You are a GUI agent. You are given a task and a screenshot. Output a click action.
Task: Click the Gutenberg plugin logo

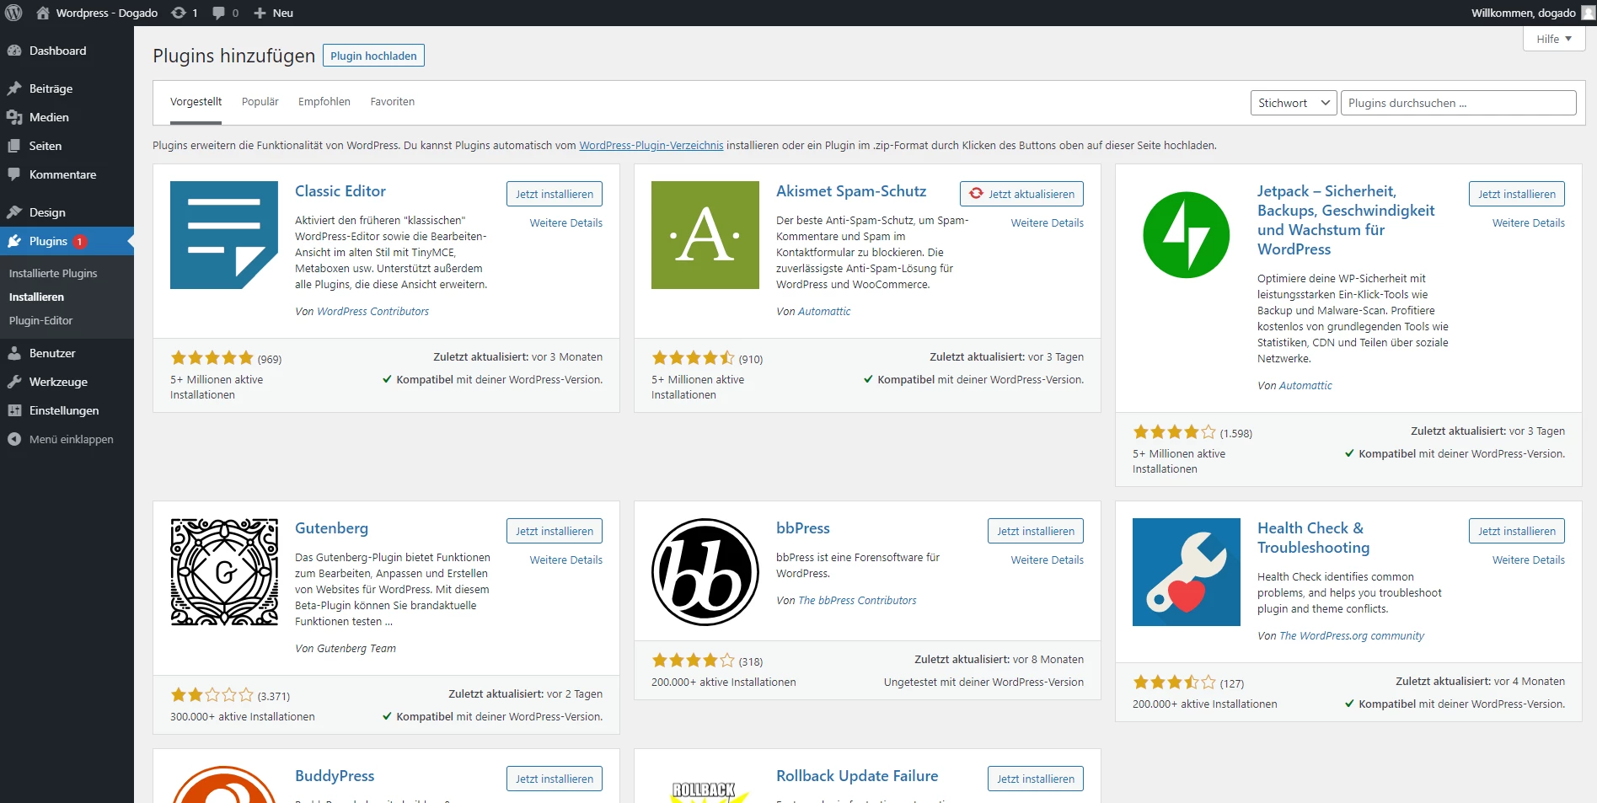(x=223, y=572)
